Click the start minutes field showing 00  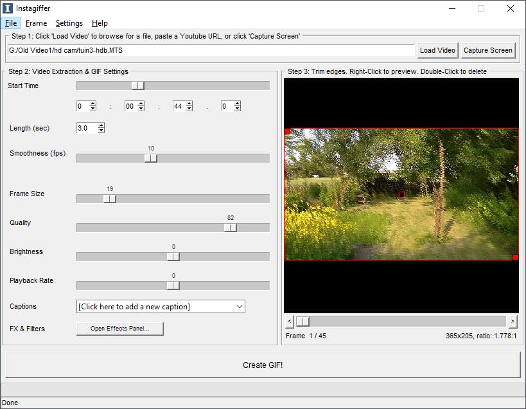[x=131, y=106]
